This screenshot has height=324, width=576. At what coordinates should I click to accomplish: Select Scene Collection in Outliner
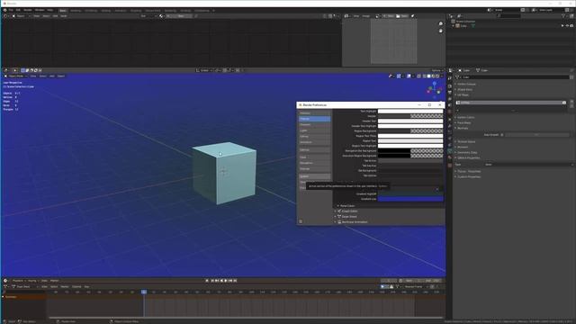pos(465,22)
